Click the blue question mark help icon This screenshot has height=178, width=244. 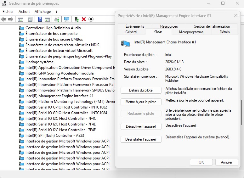(40, 19)
